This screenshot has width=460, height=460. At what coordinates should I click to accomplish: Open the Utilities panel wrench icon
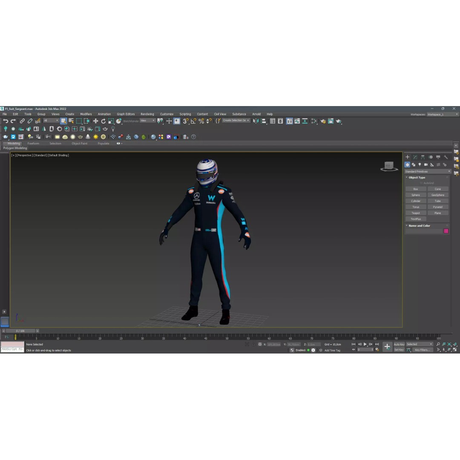446,157
